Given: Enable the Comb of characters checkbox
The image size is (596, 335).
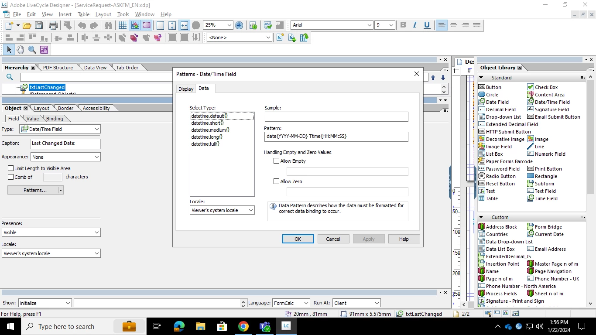Looking at the screenshot, I should coord(11,177).
